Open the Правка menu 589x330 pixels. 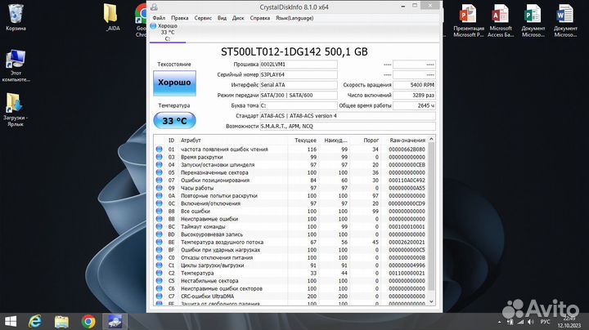[179, 18]
